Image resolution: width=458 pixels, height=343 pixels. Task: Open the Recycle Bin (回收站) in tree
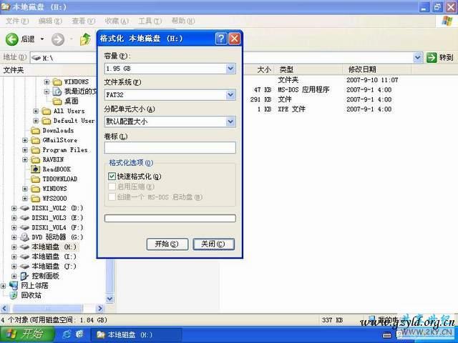(x=14, y=294)
